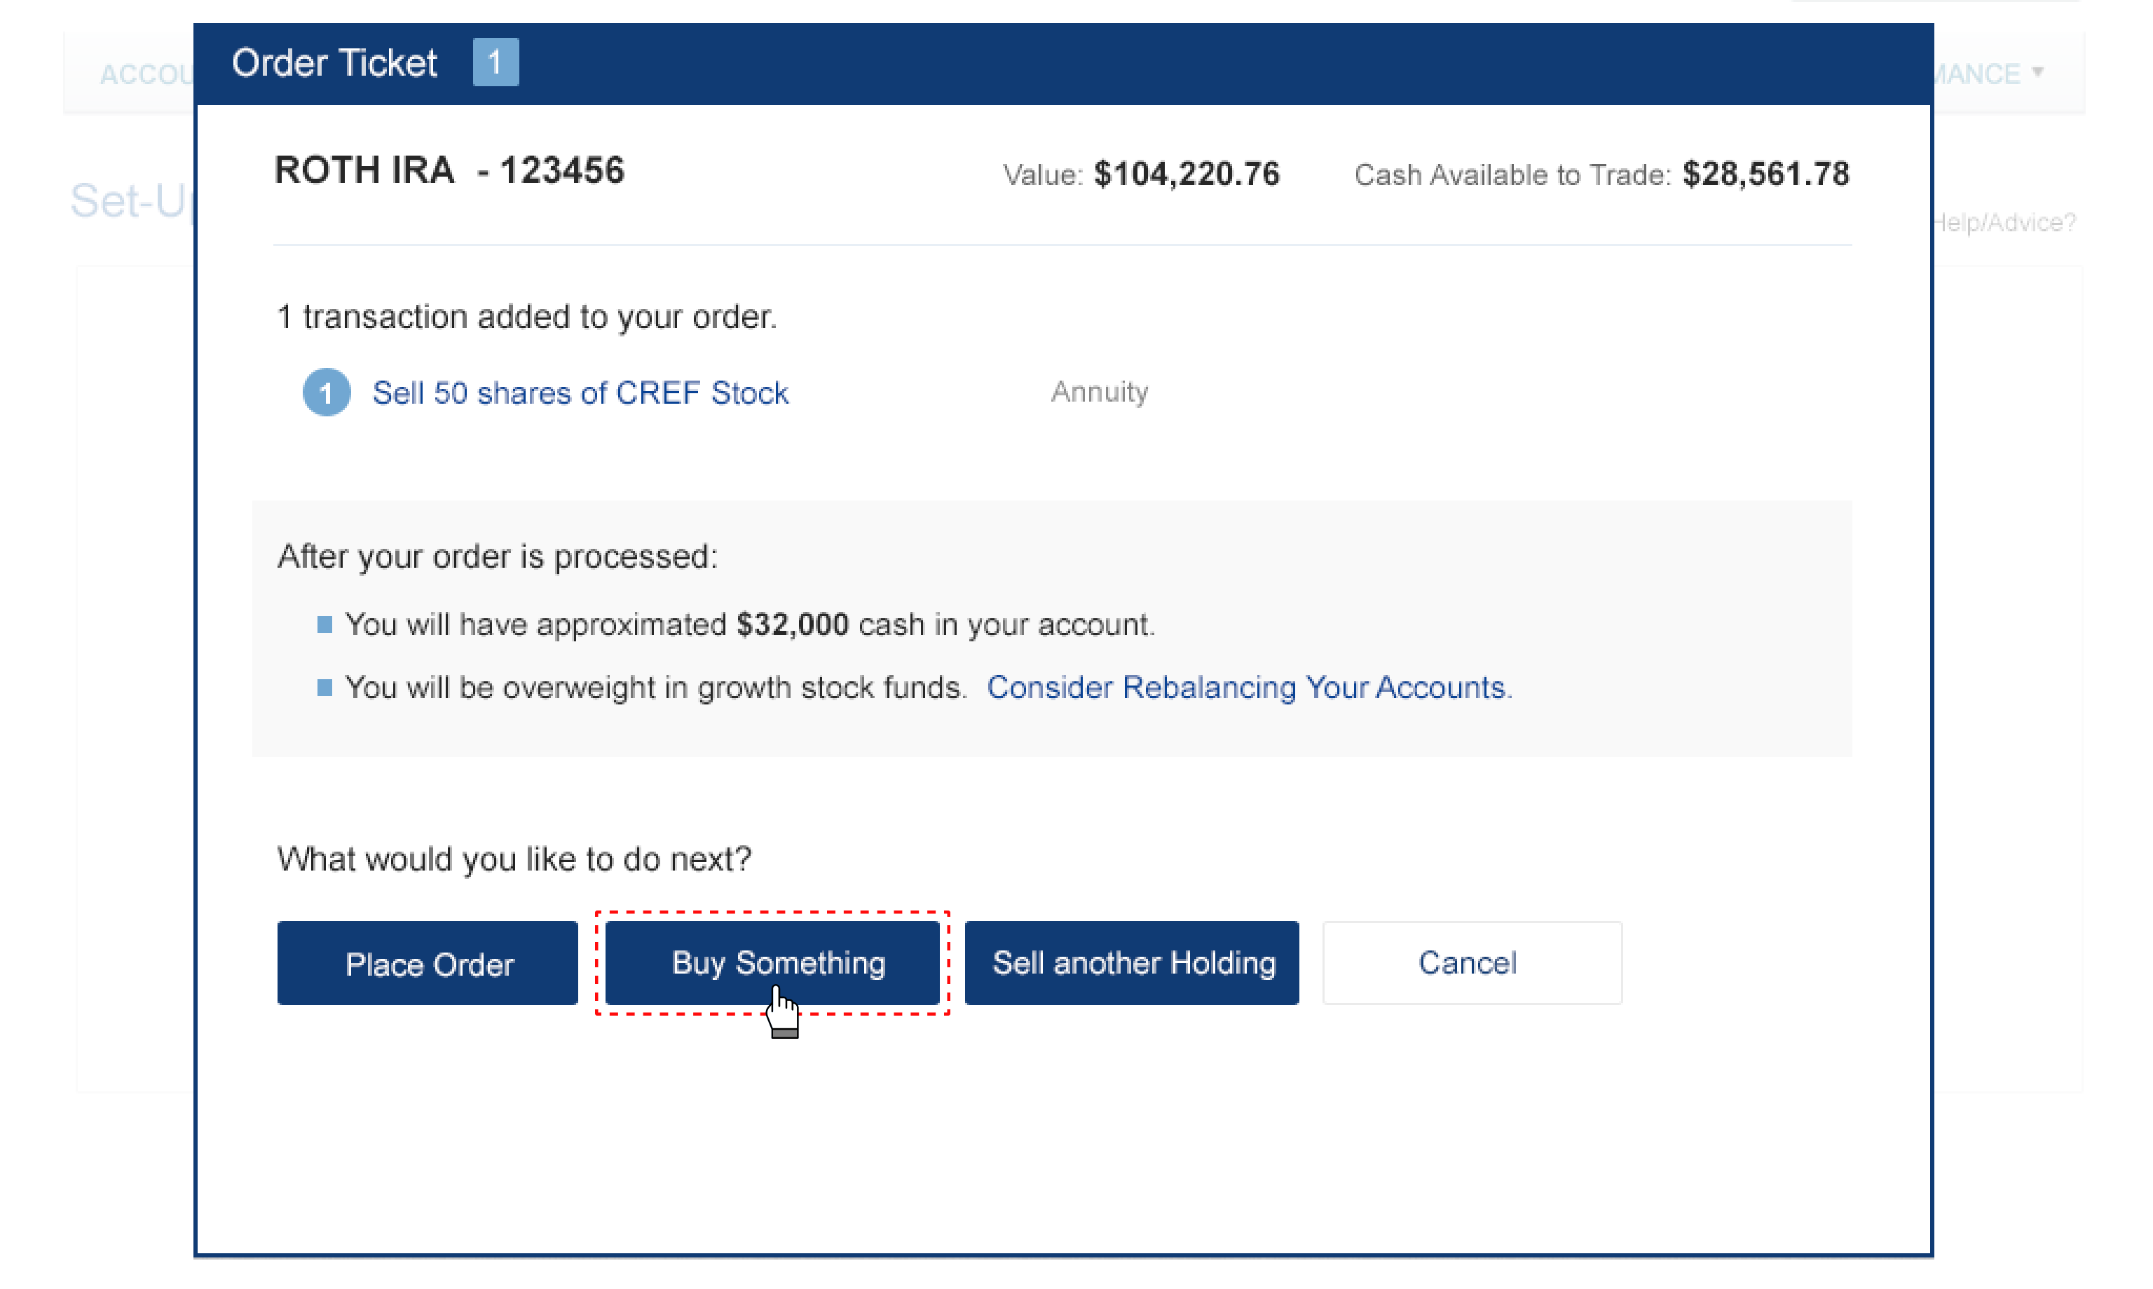2153x1289 pixels.
Task: Click the Annuity label next to the transaction
Action: (1099, 392)
